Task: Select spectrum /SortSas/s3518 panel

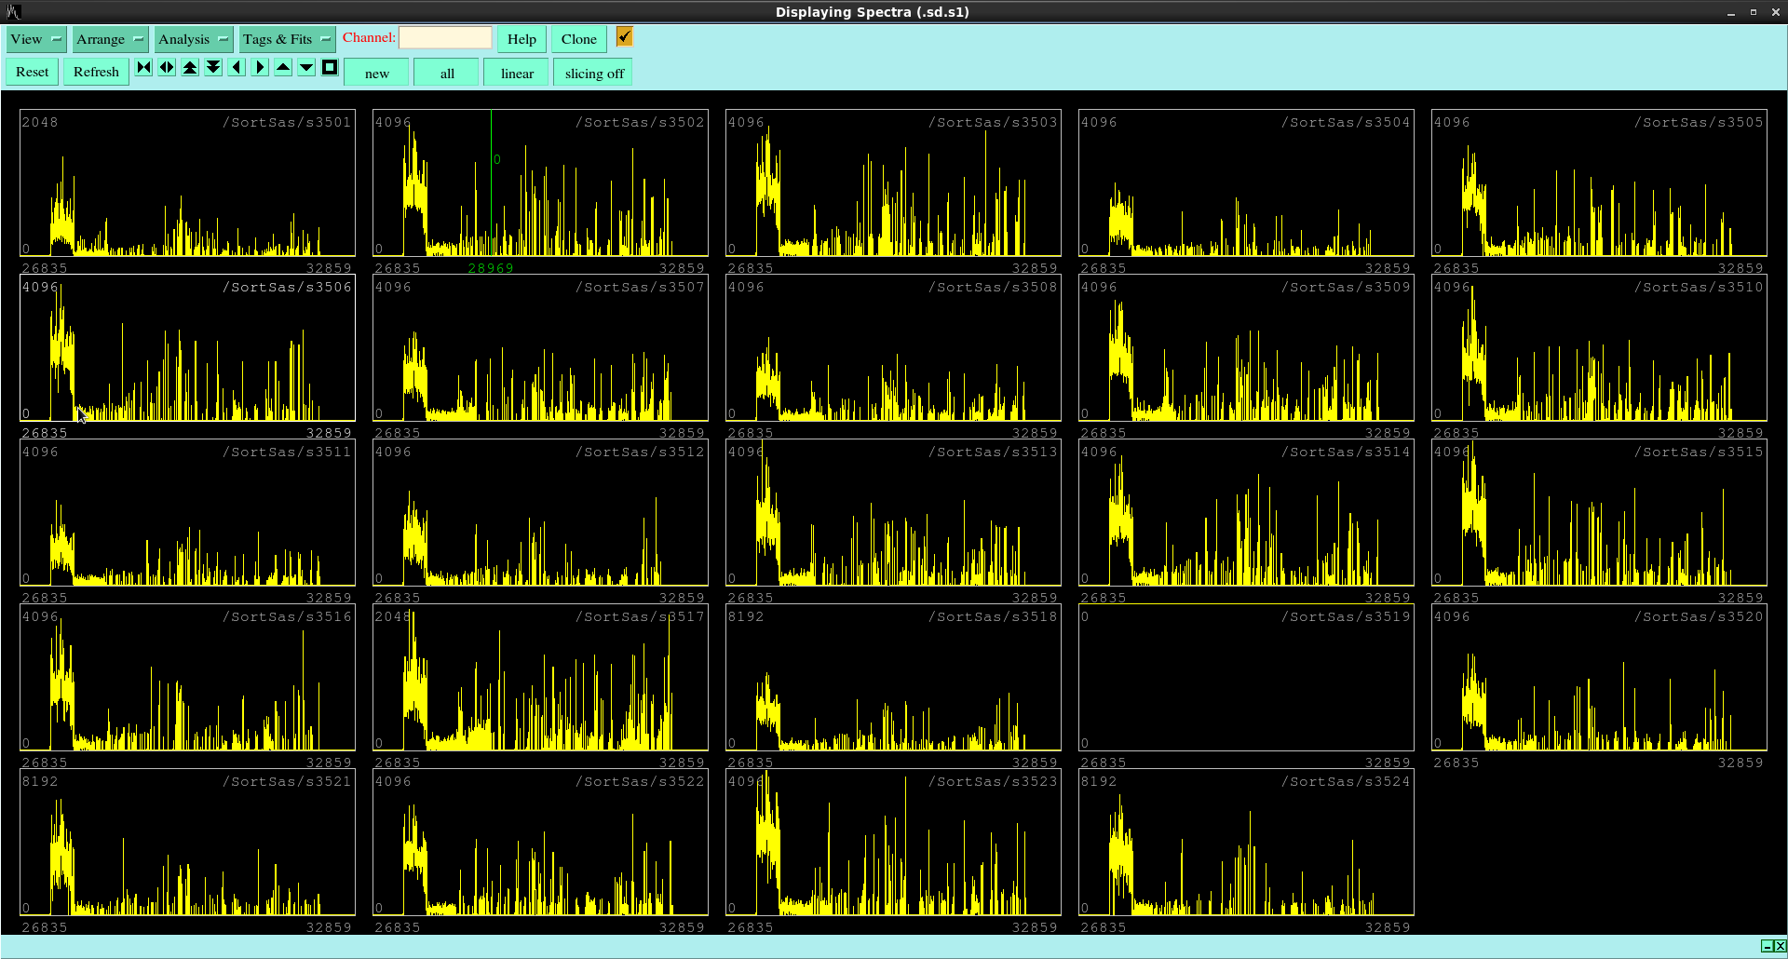Action: 893,678
